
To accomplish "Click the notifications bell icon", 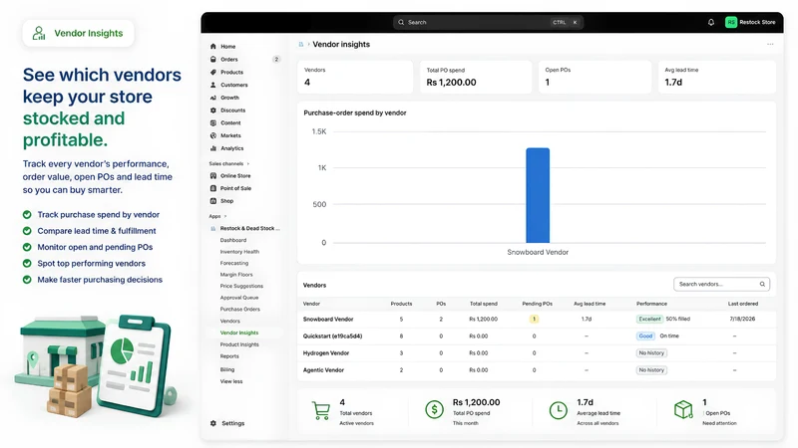I will (711, 22).
